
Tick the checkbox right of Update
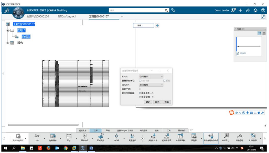[x=164, y=81]
